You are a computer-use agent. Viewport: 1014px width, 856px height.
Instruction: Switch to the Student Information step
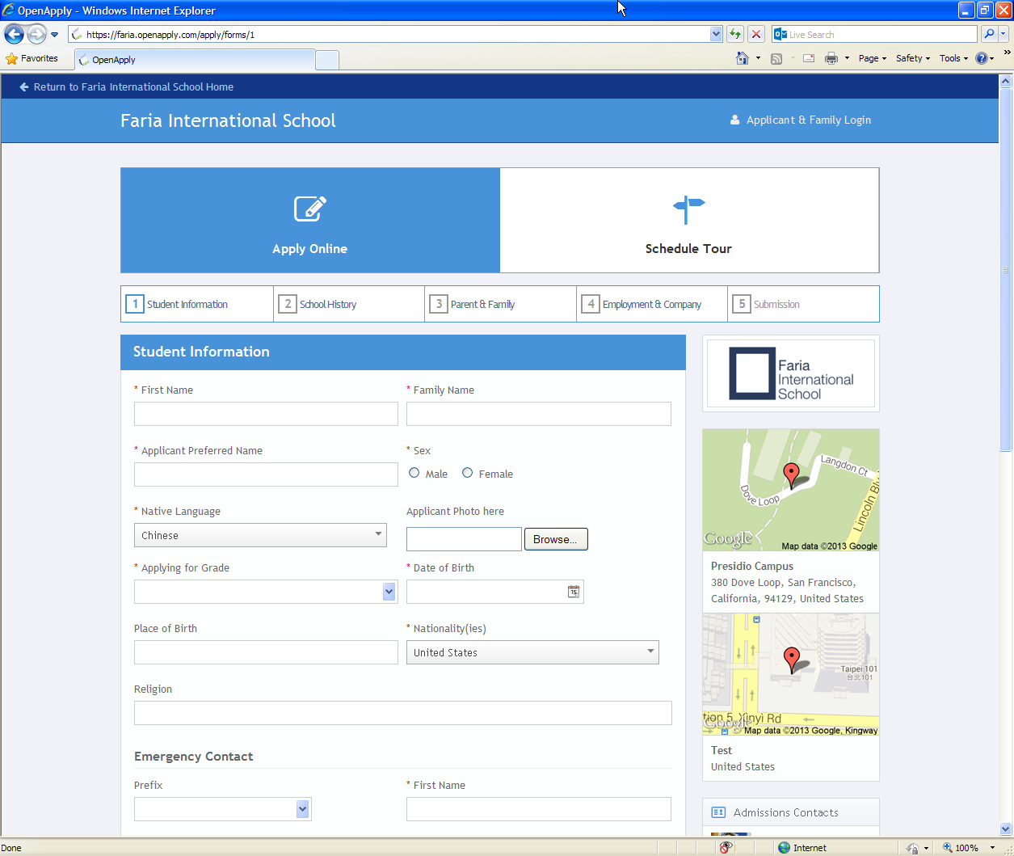[x=197, y=304]
